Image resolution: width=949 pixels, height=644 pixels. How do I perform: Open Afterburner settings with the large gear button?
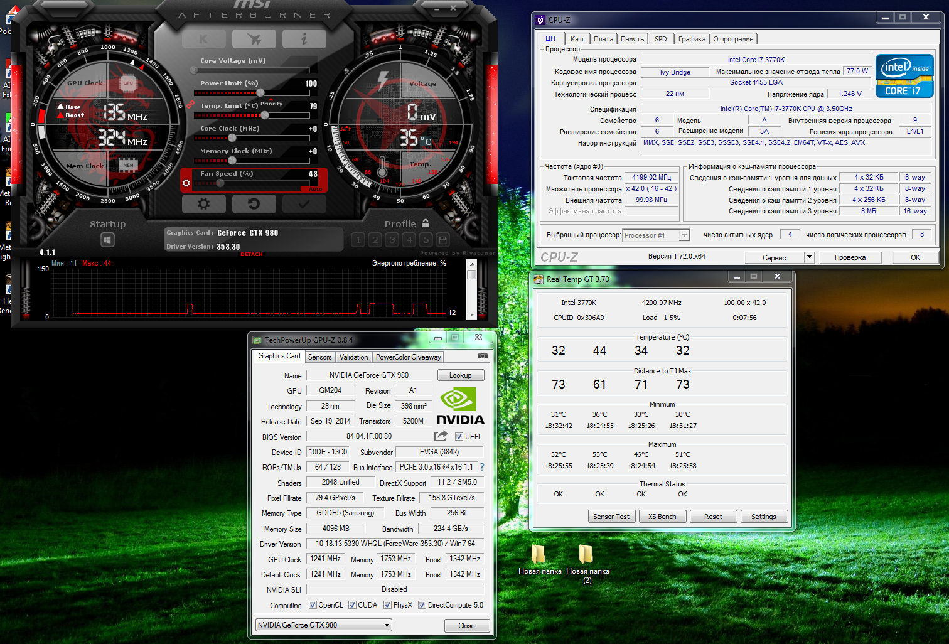tap(203, 203)
